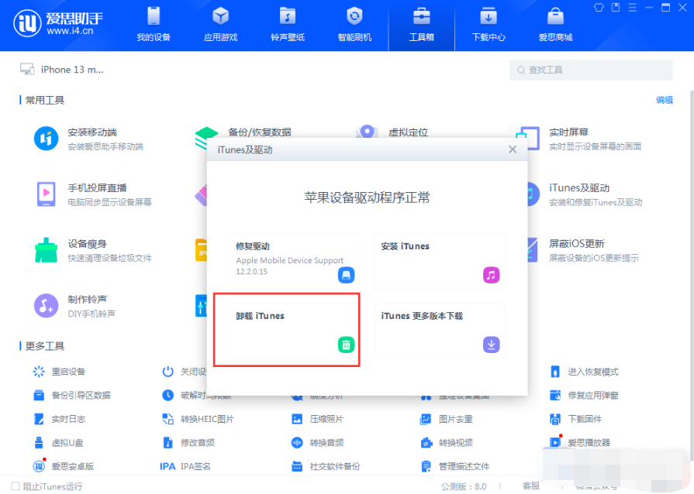This screenshot has width=694, height=494.
Task: Open the 铃声壁纸 section icon
Action: coord(287,17)
